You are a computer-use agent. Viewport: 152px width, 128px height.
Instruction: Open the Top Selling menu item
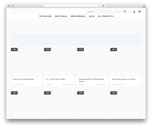tap(45, 16)
